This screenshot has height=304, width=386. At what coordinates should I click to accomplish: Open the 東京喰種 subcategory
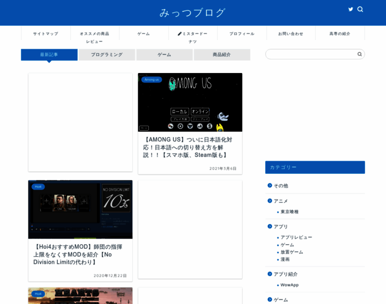(289, 212)
